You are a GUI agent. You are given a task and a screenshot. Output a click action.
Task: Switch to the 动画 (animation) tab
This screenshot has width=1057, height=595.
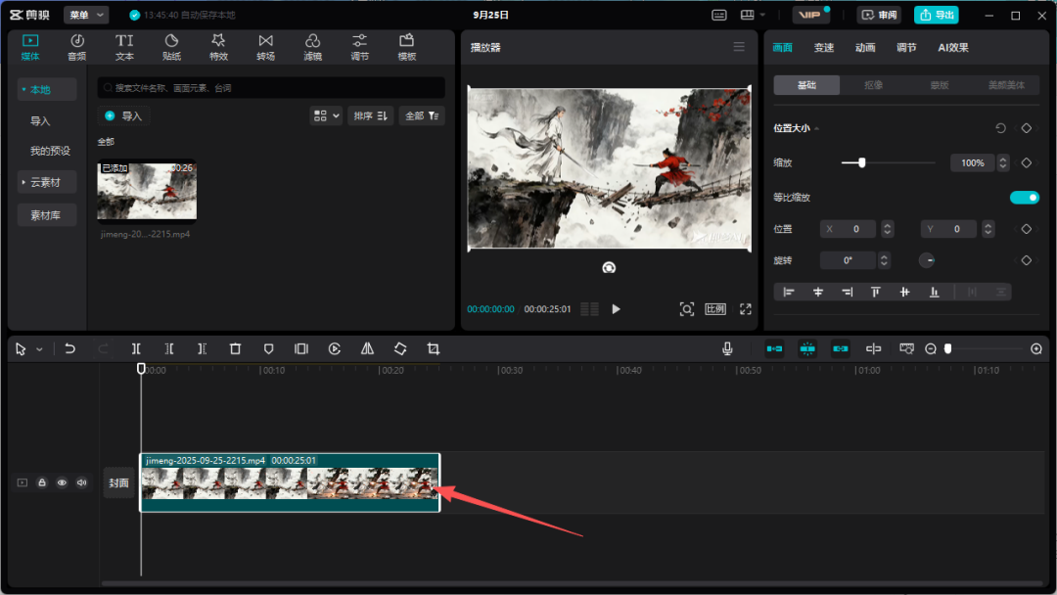[x=865, y=48]
